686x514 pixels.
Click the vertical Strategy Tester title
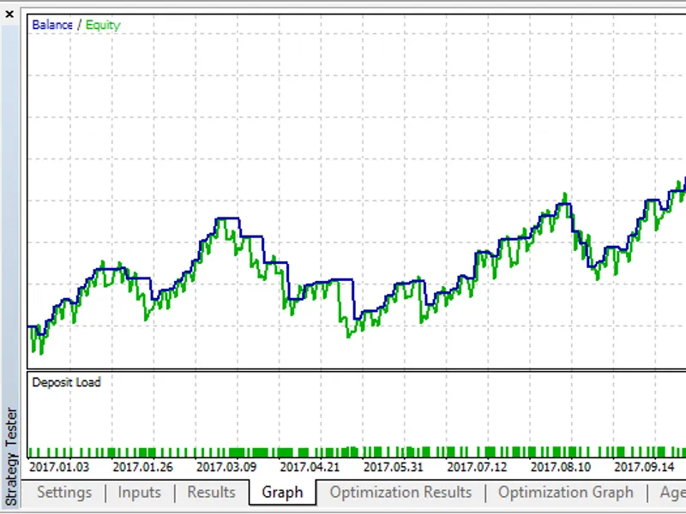(x=11, y=457)
